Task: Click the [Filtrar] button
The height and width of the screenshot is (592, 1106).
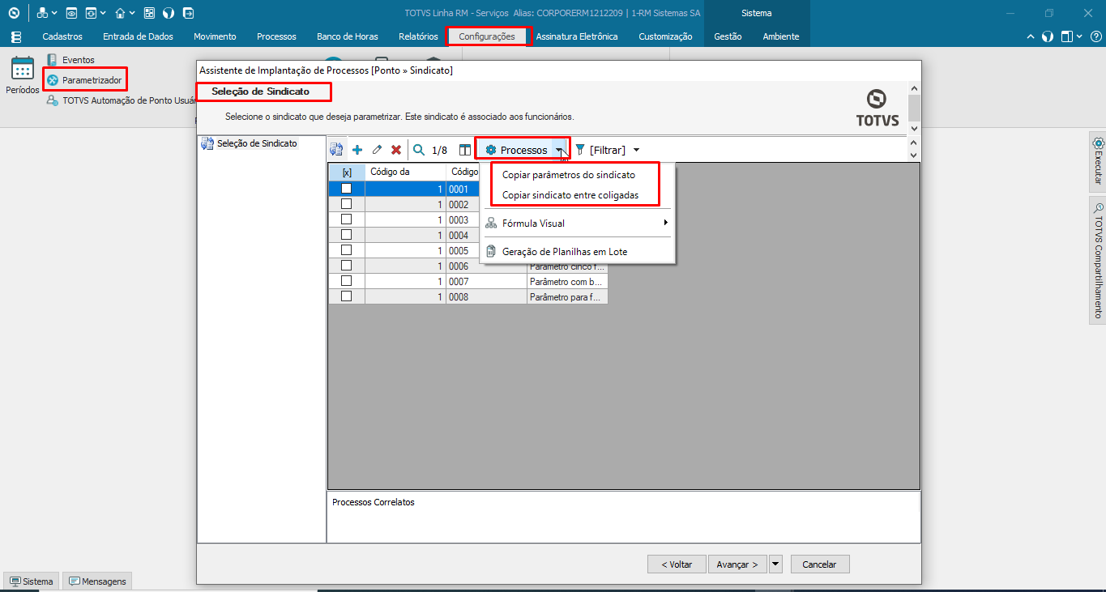Action: point(600,150)
